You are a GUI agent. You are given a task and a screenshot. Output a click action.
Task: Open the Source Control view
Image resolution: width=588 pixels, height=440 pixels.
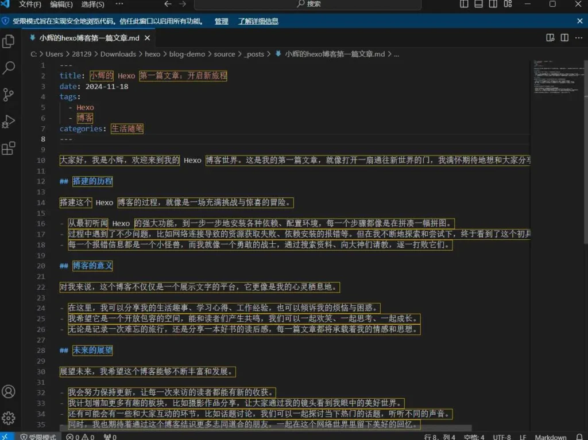click(x=9, y=95)
